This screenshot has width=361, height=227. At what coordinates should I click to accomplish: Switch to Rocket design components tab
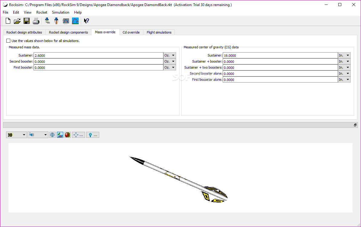click(68, 32)
